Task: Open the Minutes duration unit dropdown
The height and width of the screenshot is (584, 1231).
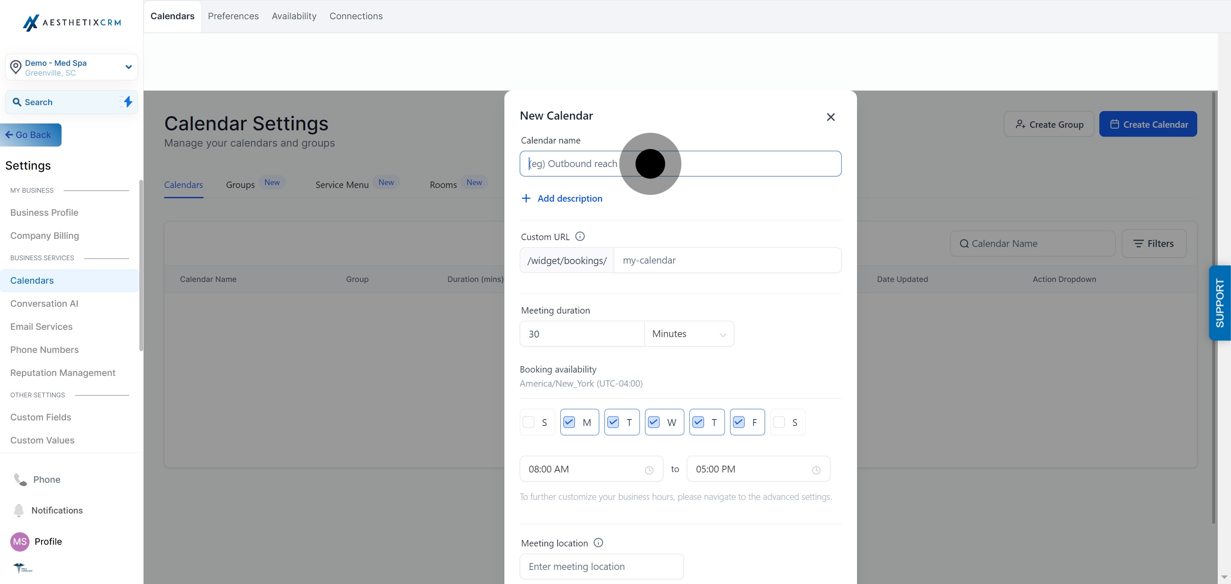Action: (689, 334)
